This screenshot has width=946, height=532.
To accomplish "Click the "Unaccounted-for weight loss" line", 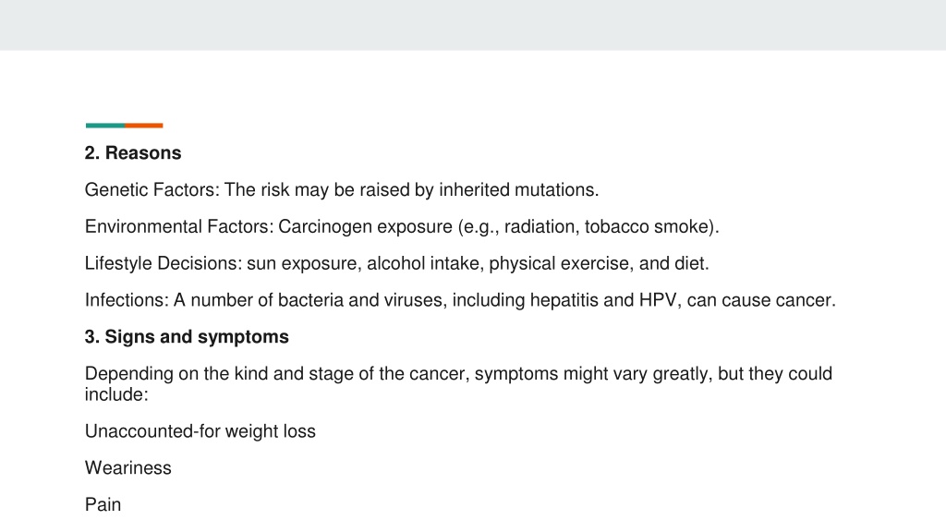I will 200,431.
